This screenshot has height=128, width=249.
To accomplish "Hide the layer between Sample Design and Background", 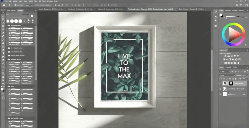I will (220, 89).
